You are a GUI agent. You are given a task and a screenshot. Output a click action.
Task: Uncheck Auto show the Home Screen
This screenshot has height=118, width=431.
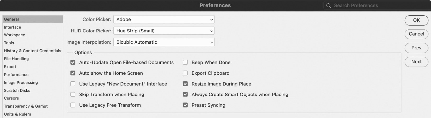pos(73,73)
